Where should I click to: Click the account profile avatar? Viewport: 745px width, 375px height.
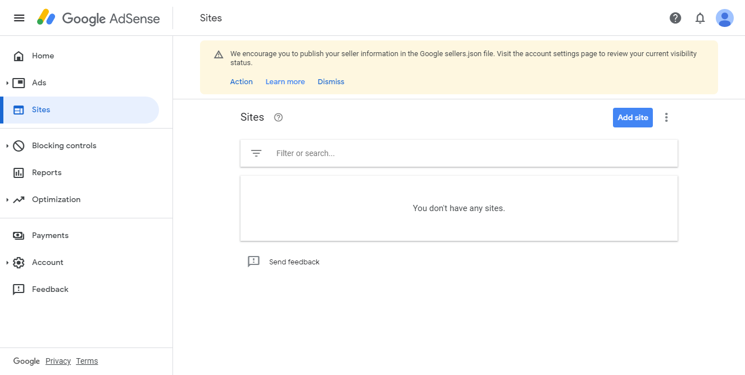[725, 17]
